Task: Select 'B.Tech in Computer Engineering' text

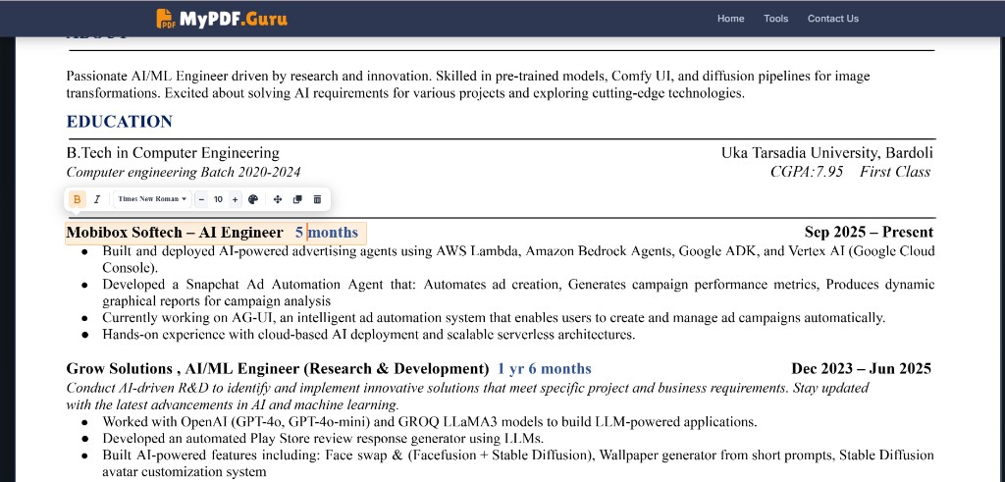Action: click(173, 153)
